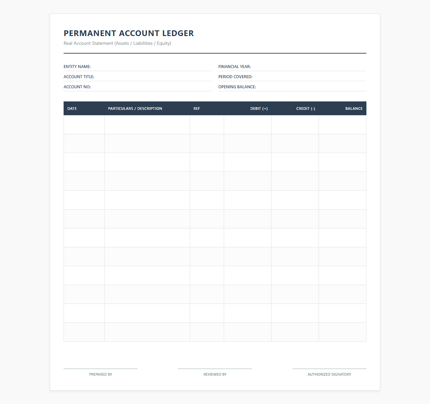The image size is (430, 404).
Task: Select the PARTICULARS / DESCRIPTION column header
Action: click(x=147, y=108)
